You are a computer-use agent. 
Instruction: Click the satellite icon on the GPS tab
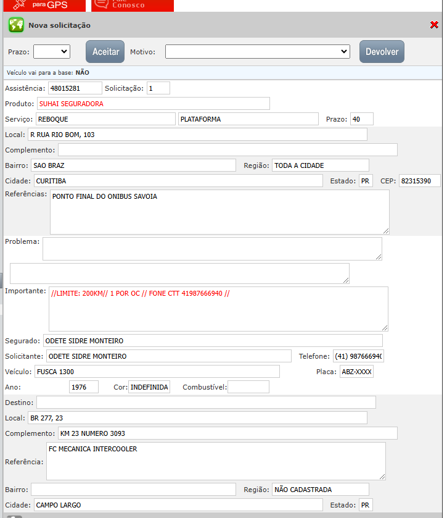click(18, 4)
